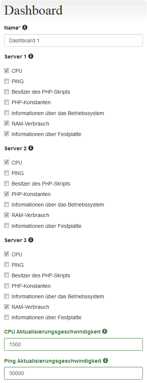147x383 pixels.
Task: Click info icon beside CPU Aktualisierungsgeschwindigkeit
Action: [x=105, y=331]
